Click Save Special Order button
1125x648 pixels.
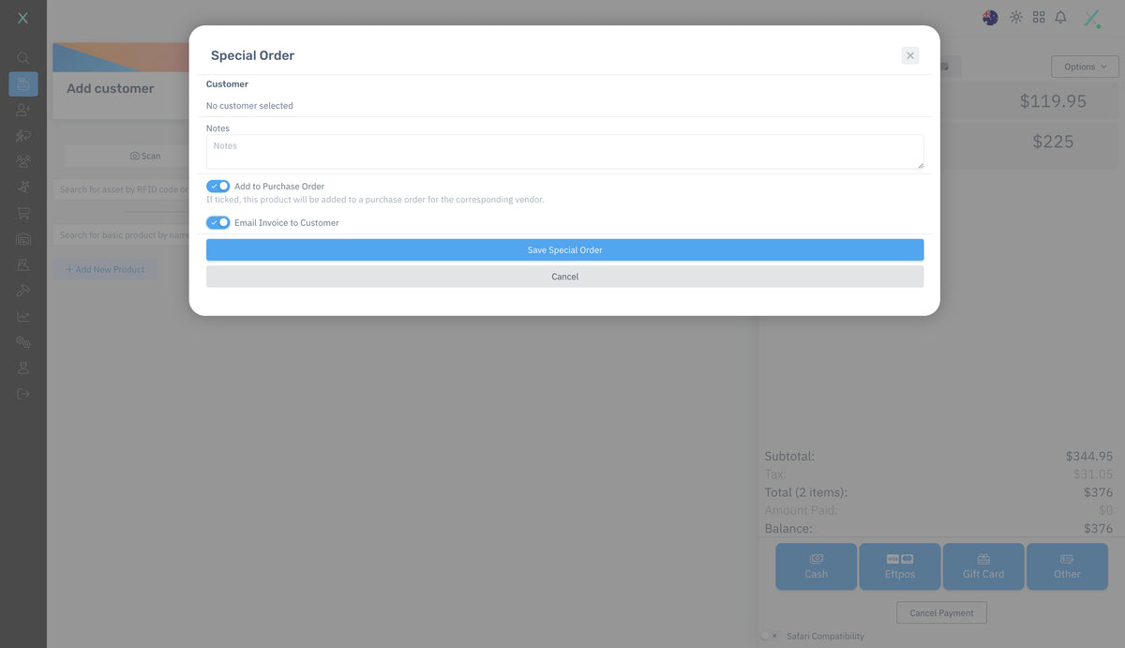pos(564,250)
